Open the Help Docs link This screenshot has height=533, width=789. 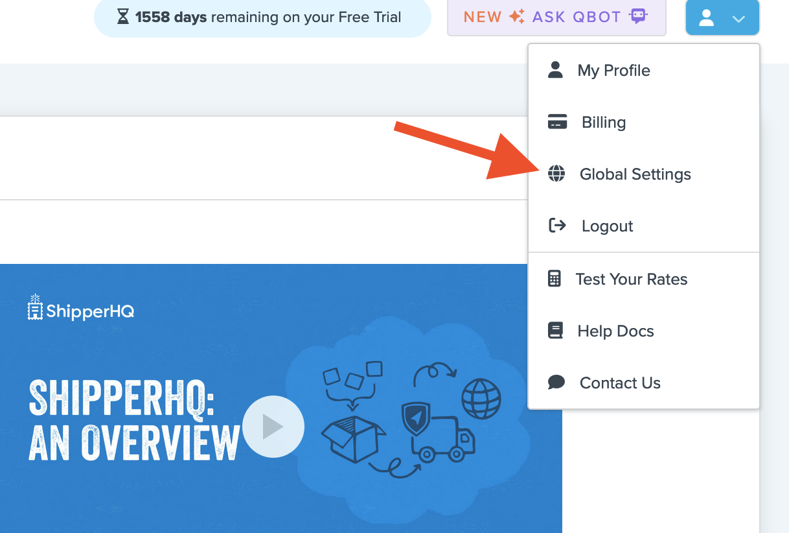[x=615, y=331]
